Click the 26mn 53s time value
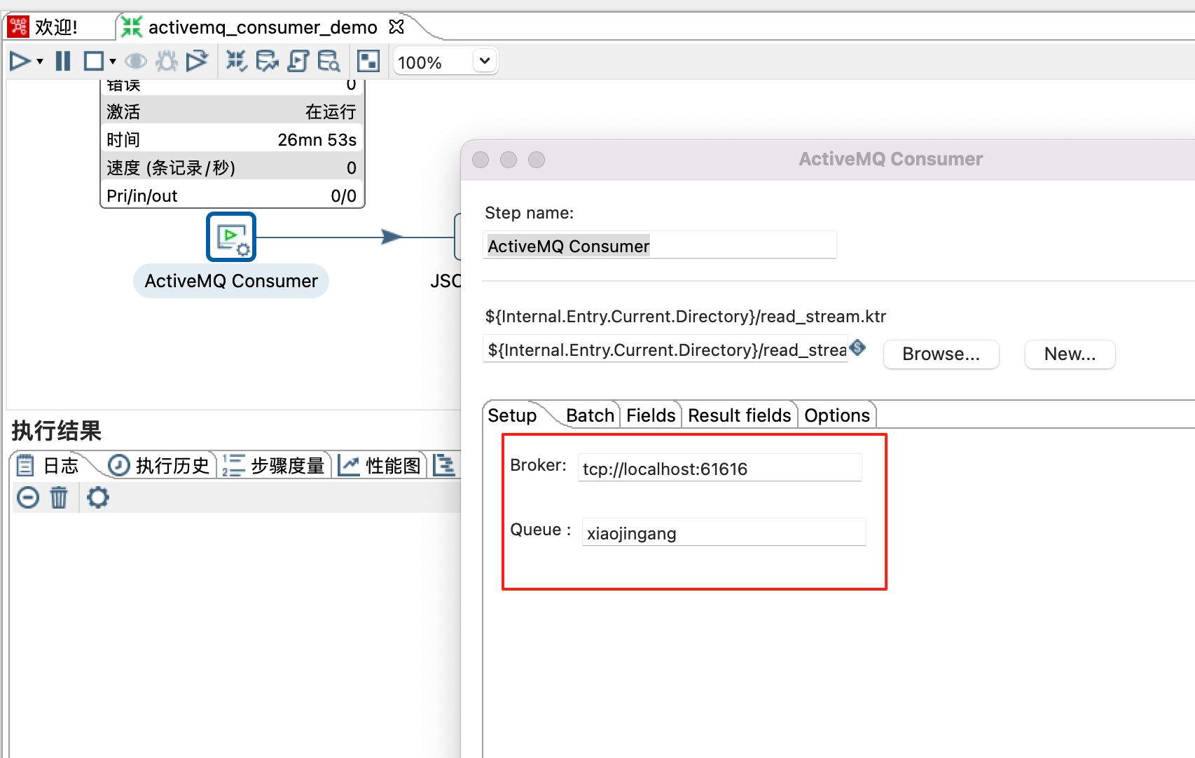Viewport: 1195px width, 758px height. (317, 140)
